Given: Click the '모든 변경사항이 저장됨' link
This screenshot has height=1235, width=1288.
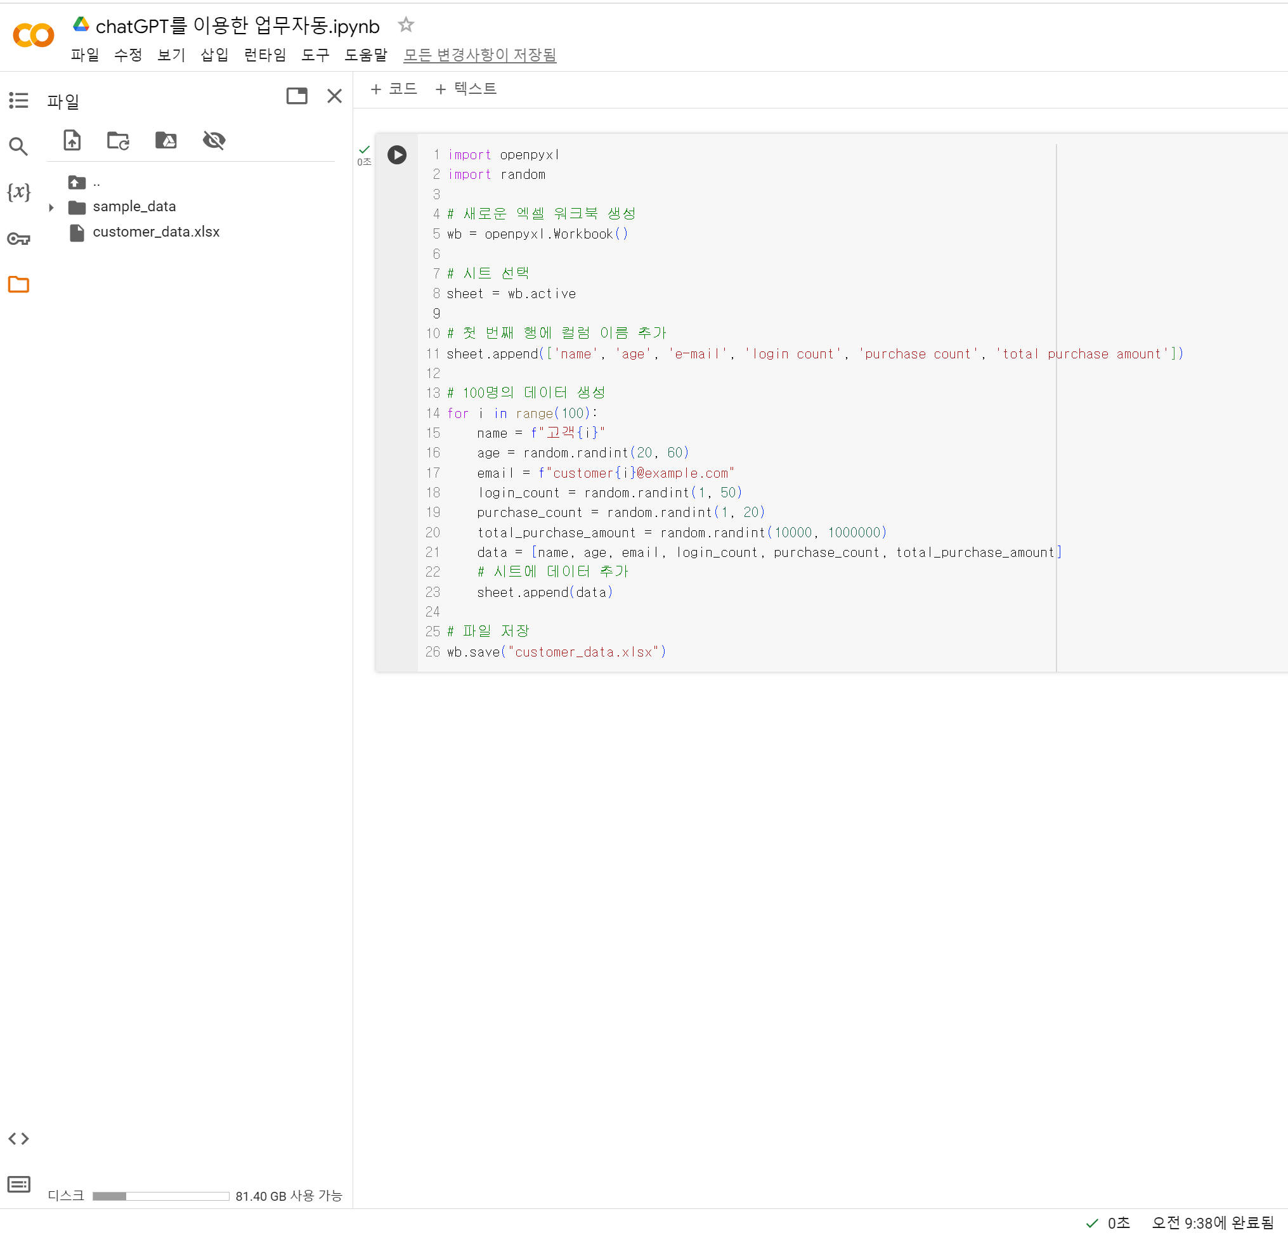Looking at the screenshot, I should tap(479, 55).
